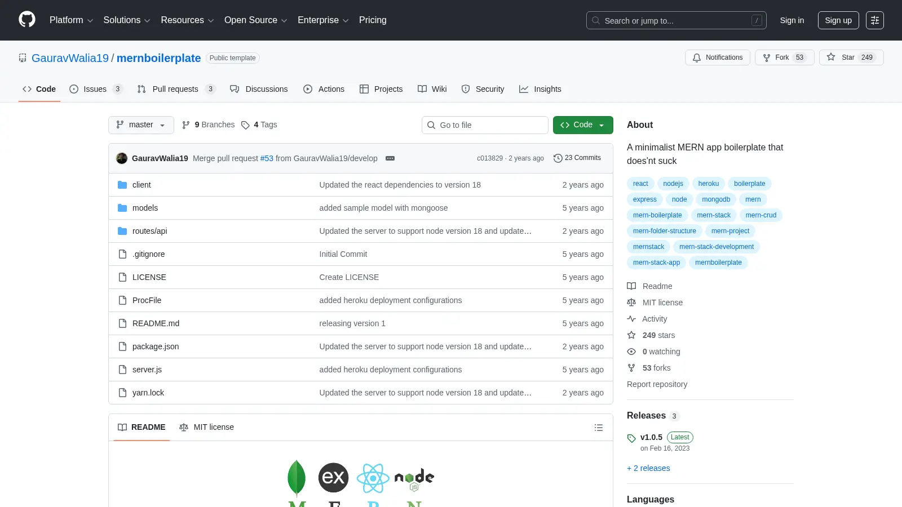902x507 pixels.
Task: Open the client folder
Action: coord(142,185)
